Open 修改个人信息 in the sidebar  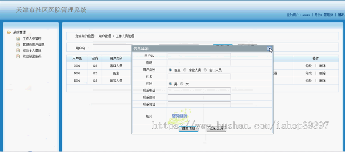coord(32,50)
